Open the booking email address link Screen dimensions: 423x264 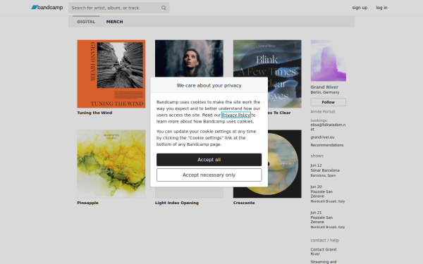click(328, 127)
